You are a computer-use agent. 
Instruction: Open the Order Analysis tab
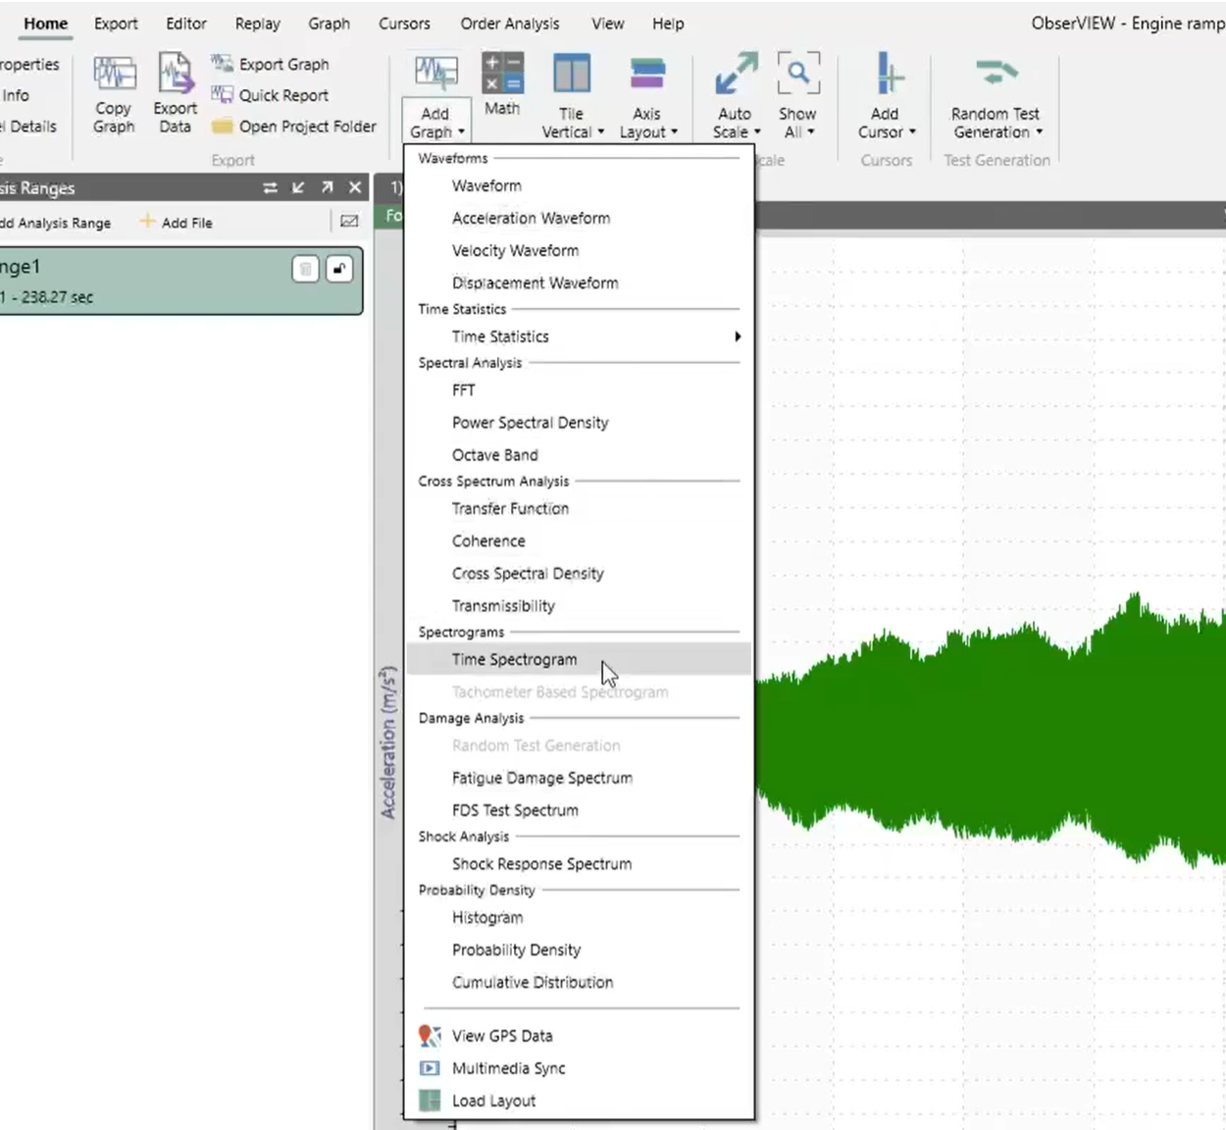coord(510,24)
